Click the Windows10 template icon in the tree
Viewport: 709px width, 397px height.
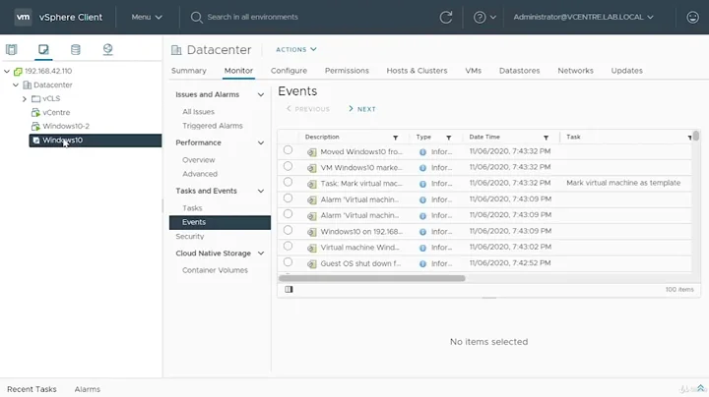pos(36,141)
